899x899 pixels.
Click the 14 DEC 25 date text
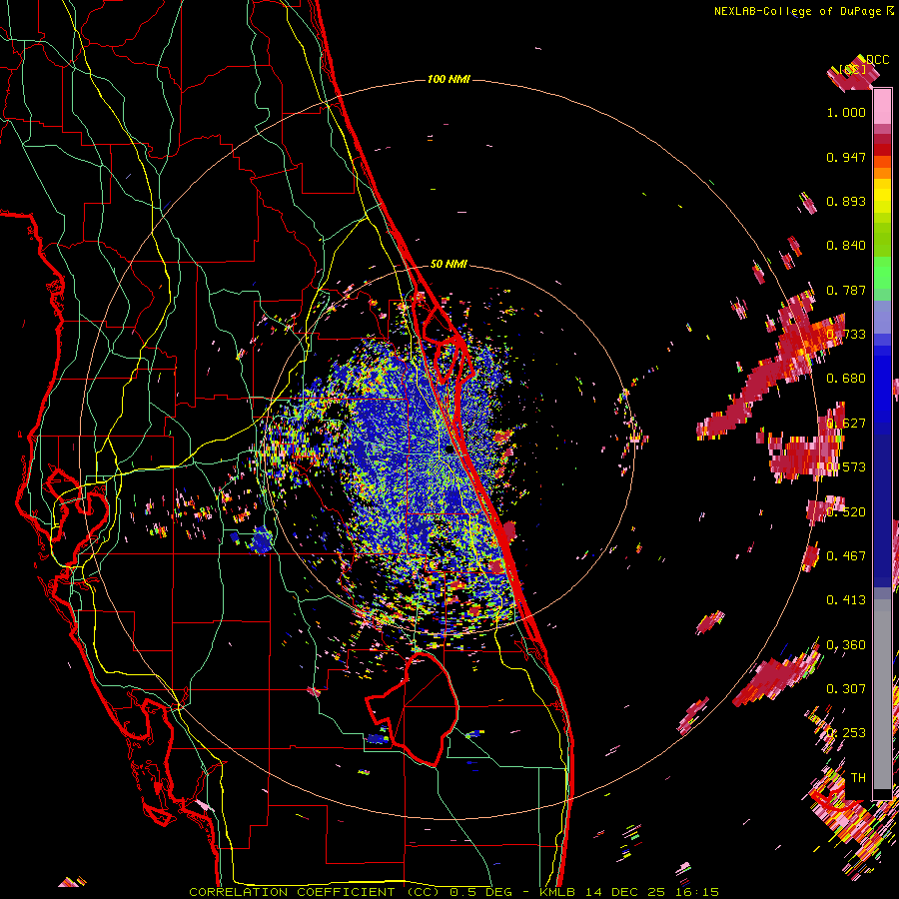pos(625,892)
